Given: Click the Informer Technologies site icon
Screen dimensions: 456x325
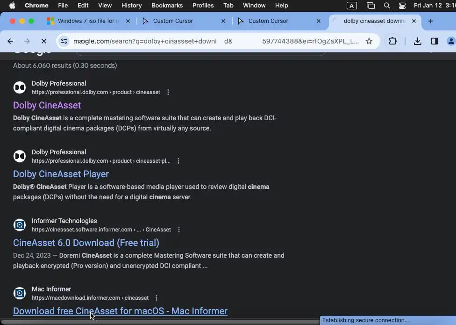Looking at the screenshot, I should tap(20, 225).
